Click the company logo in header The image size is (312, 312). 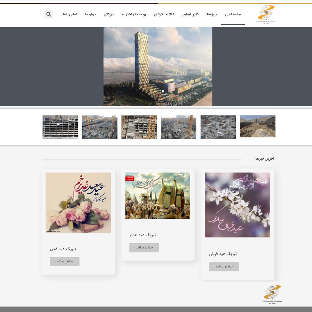click(x=266, y=14)
